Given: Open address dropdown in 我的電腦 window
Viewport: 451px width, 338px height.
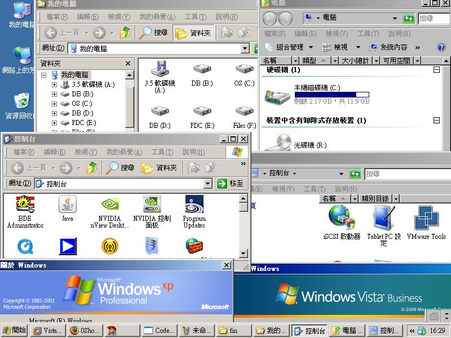Looking at the screenshot, I should coord(245,48).
